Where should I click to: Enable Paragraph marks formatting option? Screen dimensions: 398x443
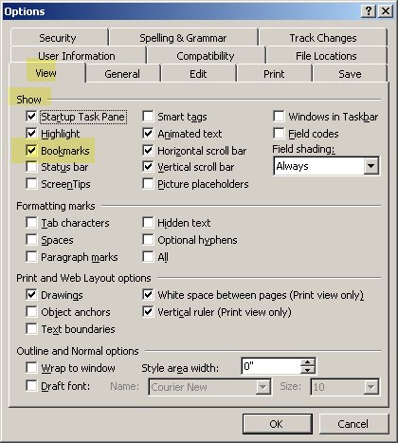(x=31, y=257)
